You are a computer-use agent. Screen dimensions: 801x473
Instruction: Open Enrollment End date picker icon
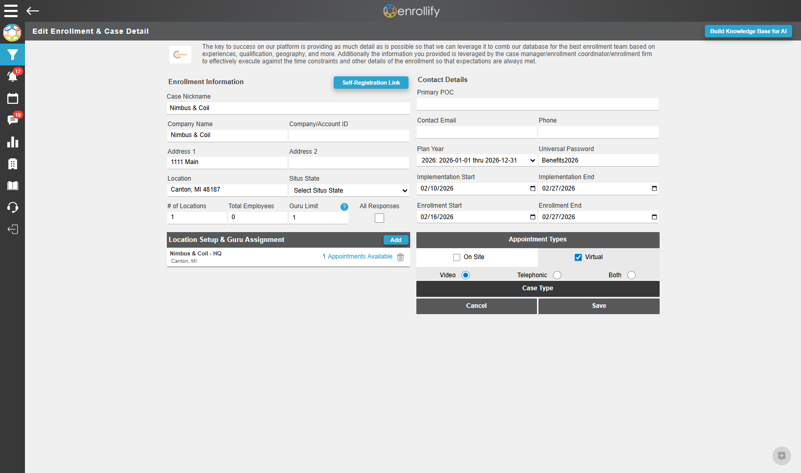point(654,217)
